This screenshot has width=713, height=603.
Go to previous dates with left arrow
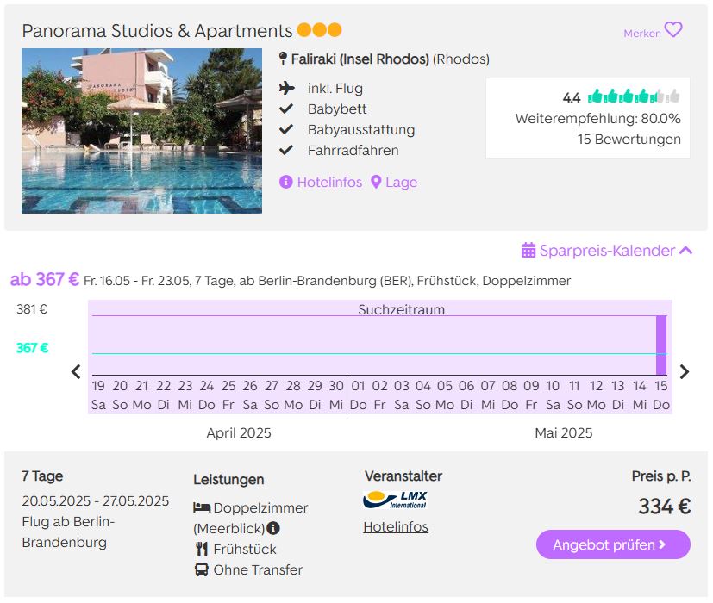pos(76,371)
